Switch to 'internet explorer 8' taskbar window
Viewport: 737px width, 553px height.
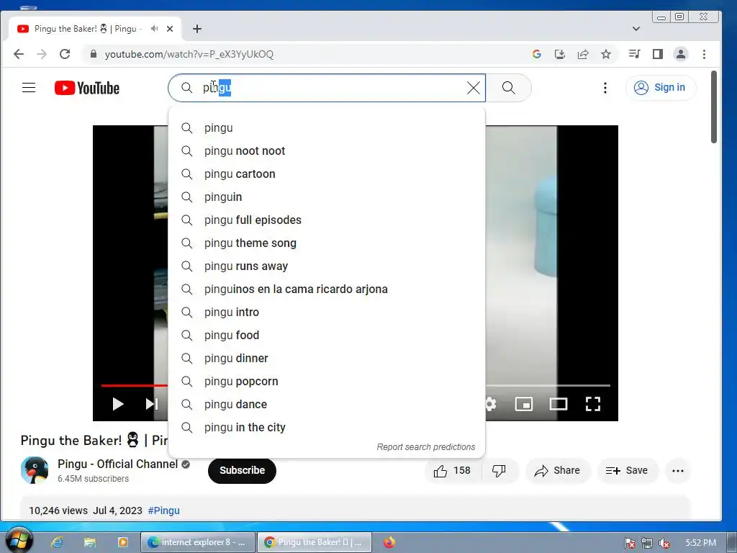click(x=198, y=542)
